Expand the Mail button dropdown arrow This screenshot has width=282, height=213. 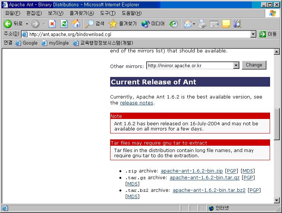coord(194,24)
